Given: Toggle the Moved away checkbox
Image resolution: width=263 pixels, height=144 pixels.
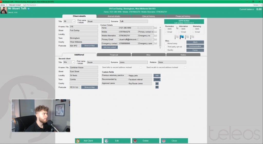Looking at the screenshot, I should point(166,44).
